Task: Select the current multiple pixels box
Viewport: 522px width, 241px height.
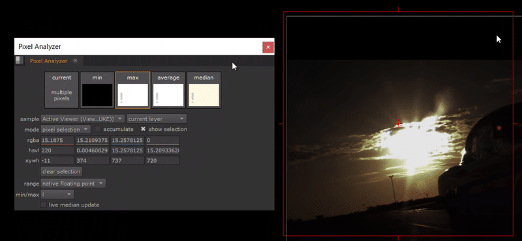Action: (61, 90)
